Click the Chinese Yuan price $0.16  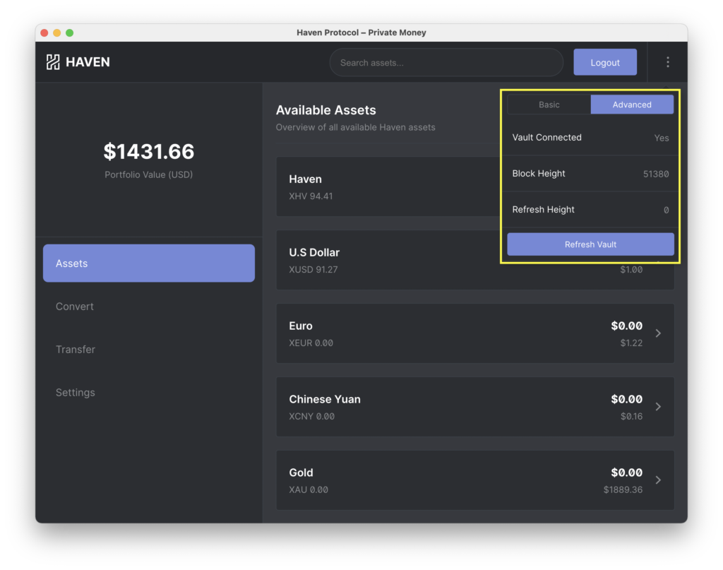tap(631, 417)
